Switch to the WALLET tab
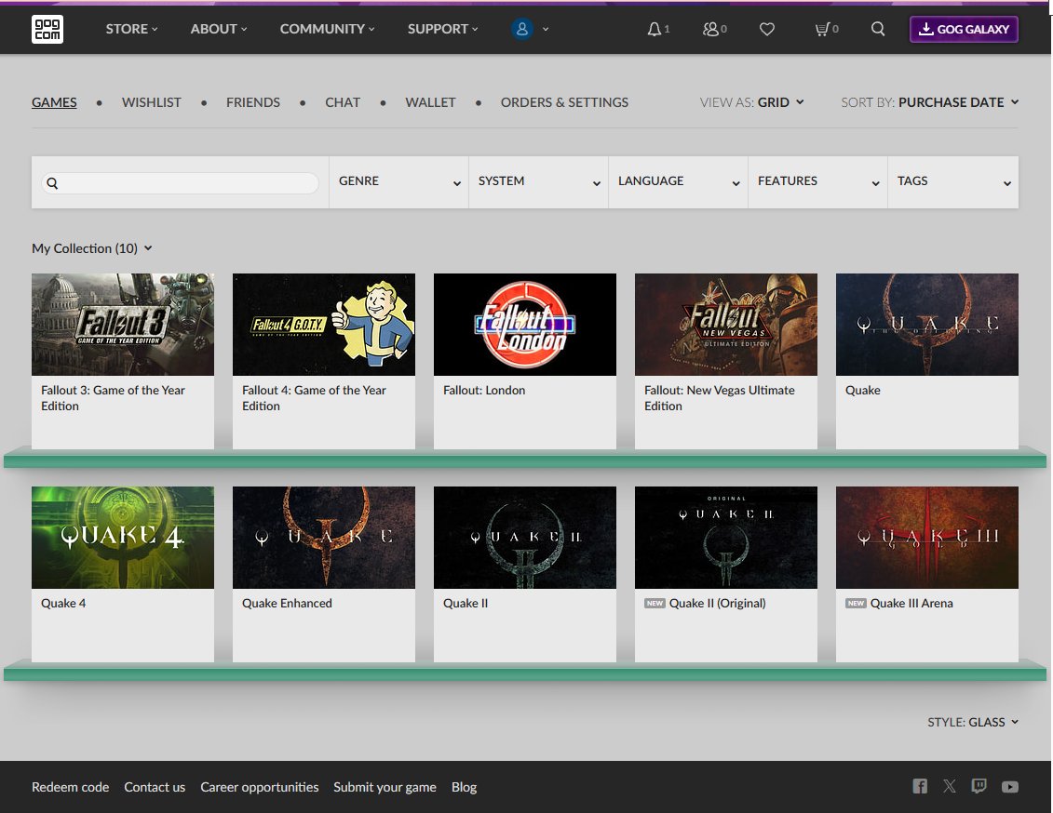Viewport: 1053px width, 813px height. coord(430,102)
